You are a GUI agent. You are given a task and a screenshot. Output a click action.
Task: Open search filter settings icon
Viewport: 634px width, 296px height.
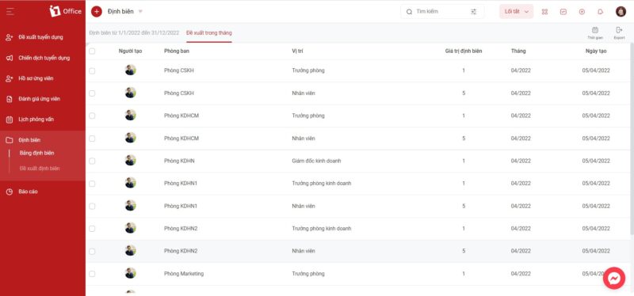[x=473, y=12]
